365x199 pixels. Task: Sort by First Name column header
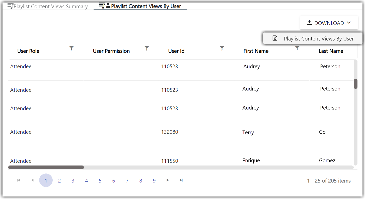pyautogui.click(x=256, y=51)
